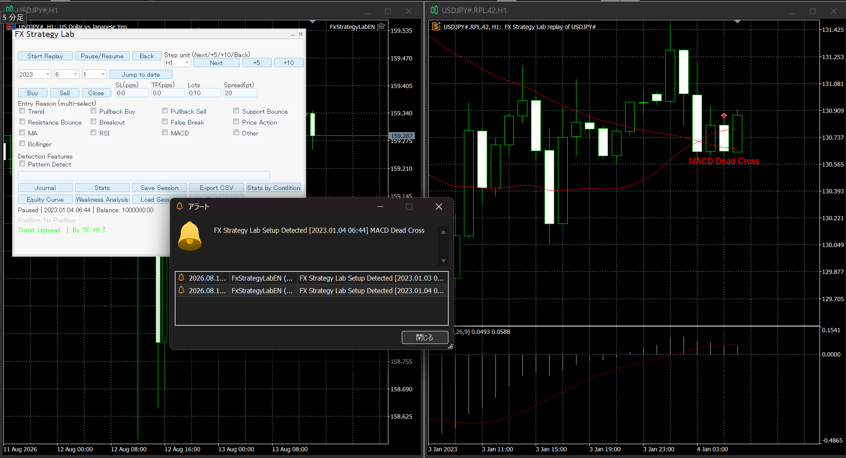This screenshot has height=458, width=846.
Task: Check the Pullback Buy entry reason
Action: (94, 111)
